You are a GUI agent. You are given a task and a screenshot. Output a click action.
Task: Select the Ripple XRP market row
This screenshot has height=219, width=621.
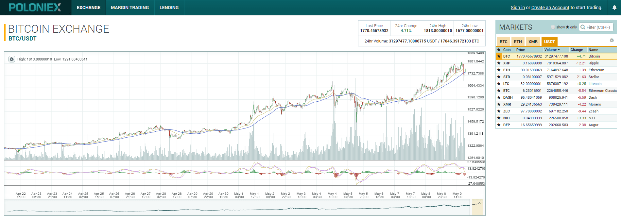(x=556, y=63)
